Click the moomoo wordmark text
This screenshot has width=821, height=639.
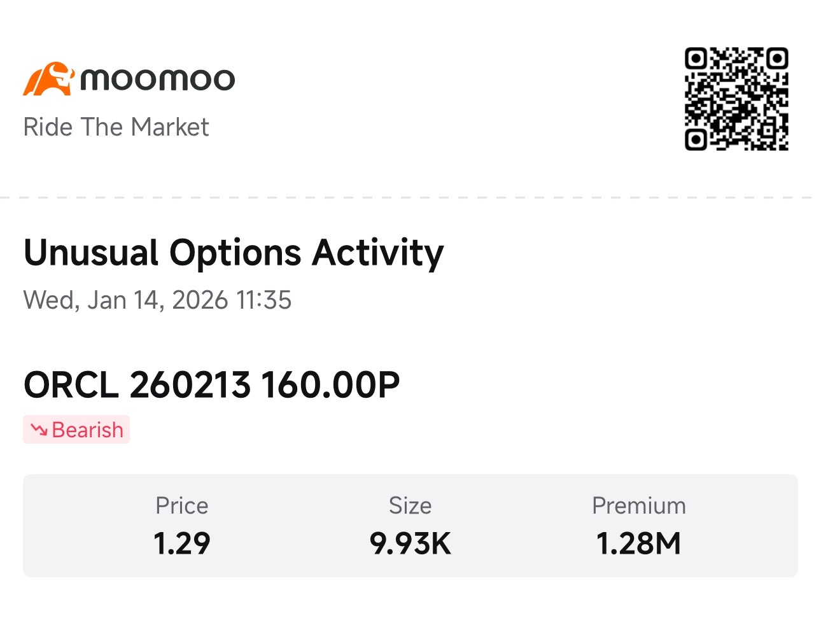(x=157, y=80)
